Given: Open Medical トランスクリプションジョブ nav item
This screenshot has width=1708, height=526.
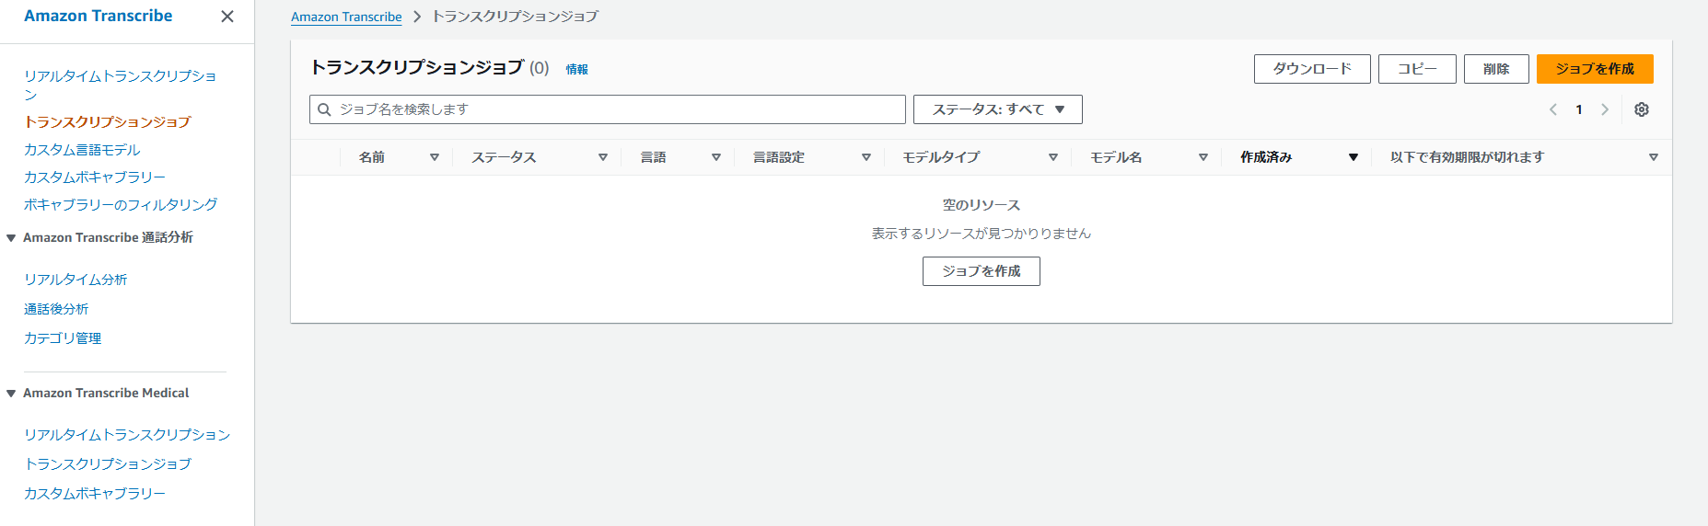Looking at the screenshot, I should click(108, 463).
